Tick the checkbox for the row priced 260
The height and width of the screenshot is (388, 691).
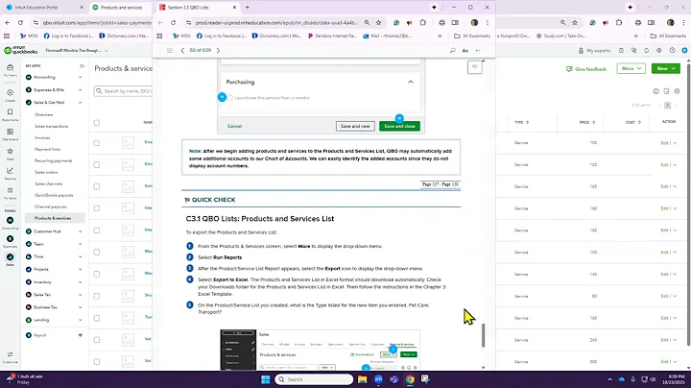[97, 340]
